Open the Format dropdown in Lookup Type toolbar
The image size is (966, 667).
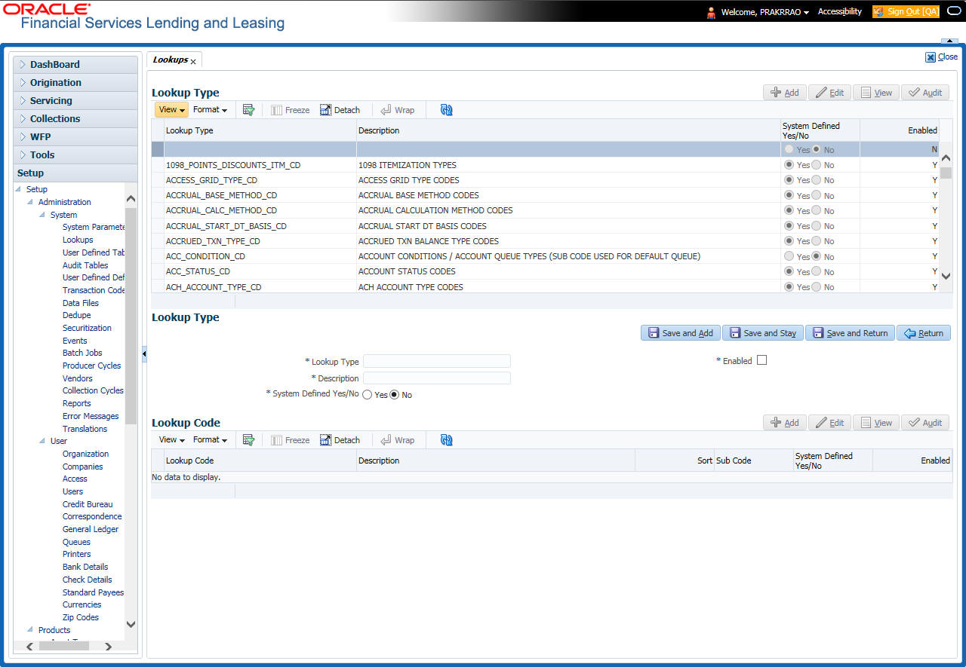[210, 110]
